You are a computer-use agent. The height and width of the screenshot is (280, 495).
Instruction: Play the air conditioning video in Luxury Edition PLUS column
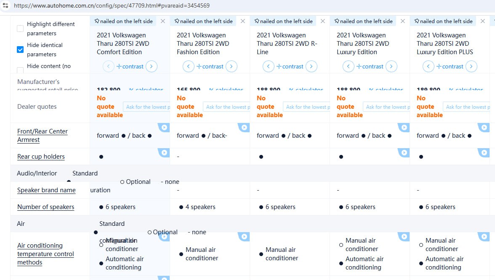point(484,236)
